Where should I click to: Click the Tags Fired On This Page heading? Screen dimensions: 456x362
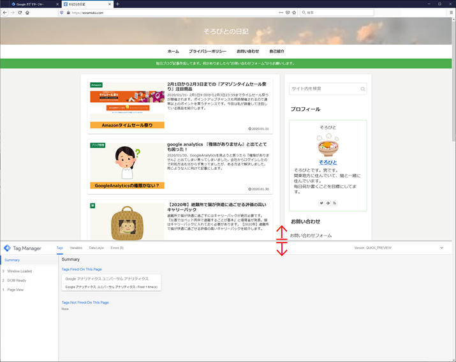pyautogui.click(x=82, y=269)
